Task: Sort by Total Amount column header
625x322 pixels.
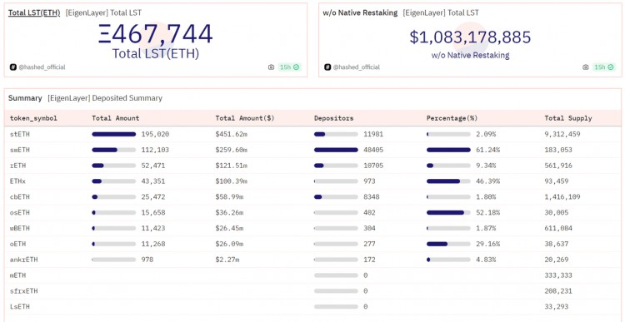Action: tap(116, 118)
